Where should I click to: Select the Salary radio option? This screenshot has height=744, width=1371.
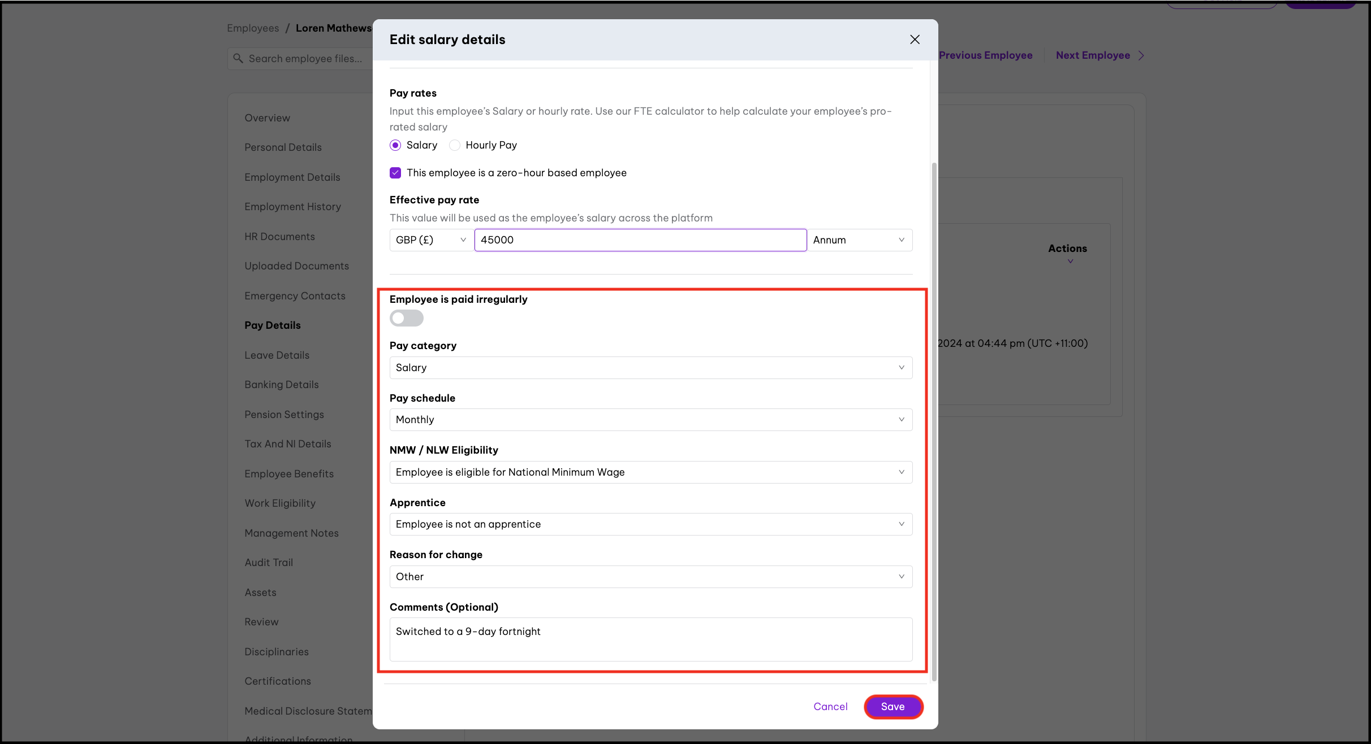[x=395, y=145]
